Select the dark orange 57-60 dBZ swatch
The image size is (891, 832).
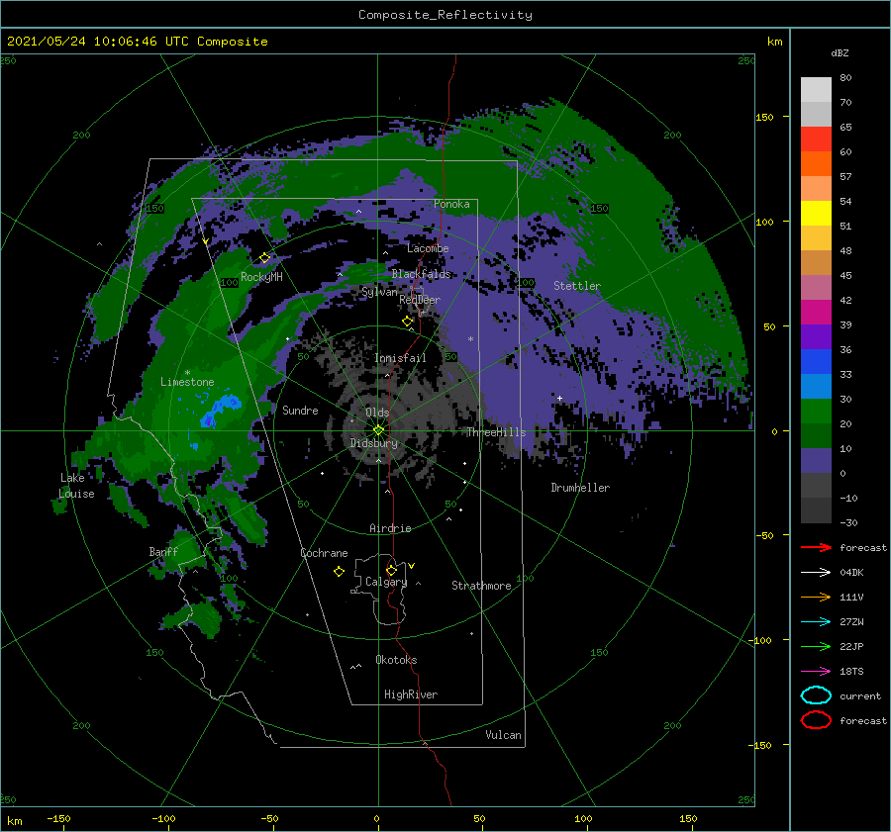click(x=816, y=164)
